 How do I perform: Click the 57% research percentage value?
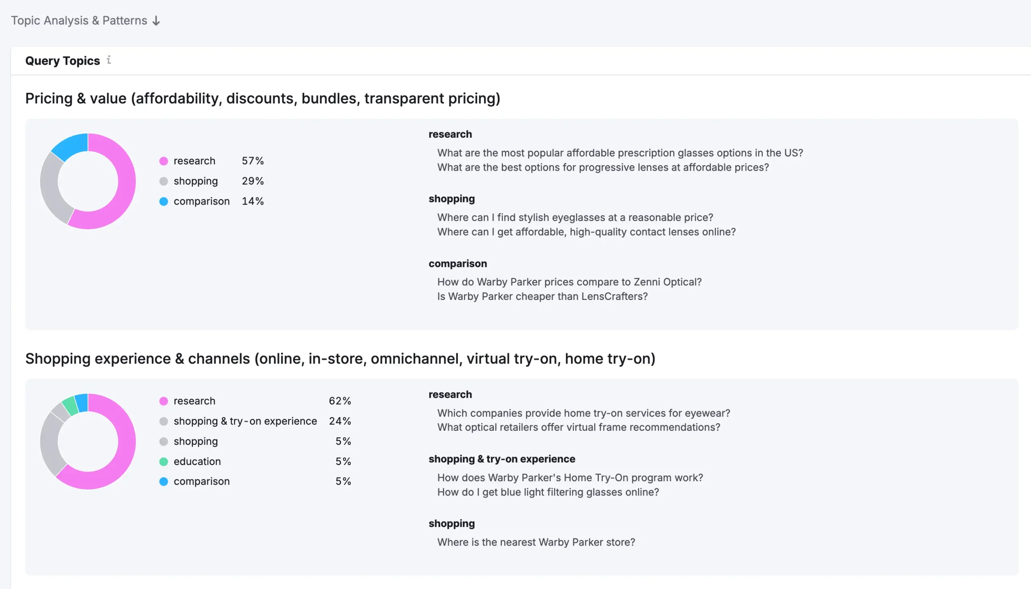(253, 161)
